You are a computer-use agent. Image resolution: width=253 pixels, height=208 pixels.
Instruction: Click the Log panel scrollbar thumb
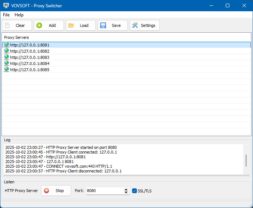(x=246, y=160)
